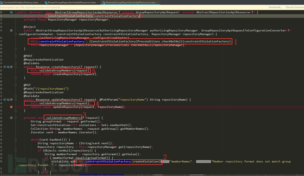Click the @POST annotation

tap(28, 56)
